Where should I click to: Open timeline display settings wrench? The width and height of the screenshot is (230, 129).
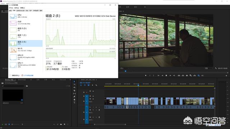(96, 85)
